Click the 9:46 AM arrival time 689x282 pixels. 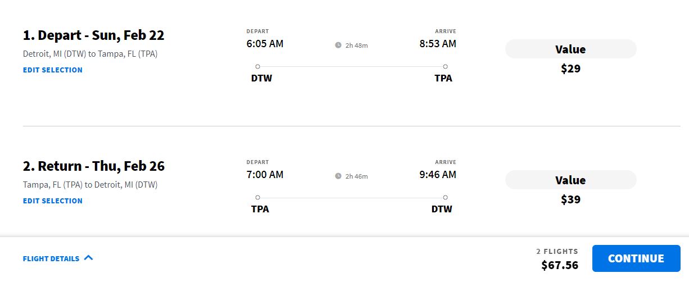[438, 174]
